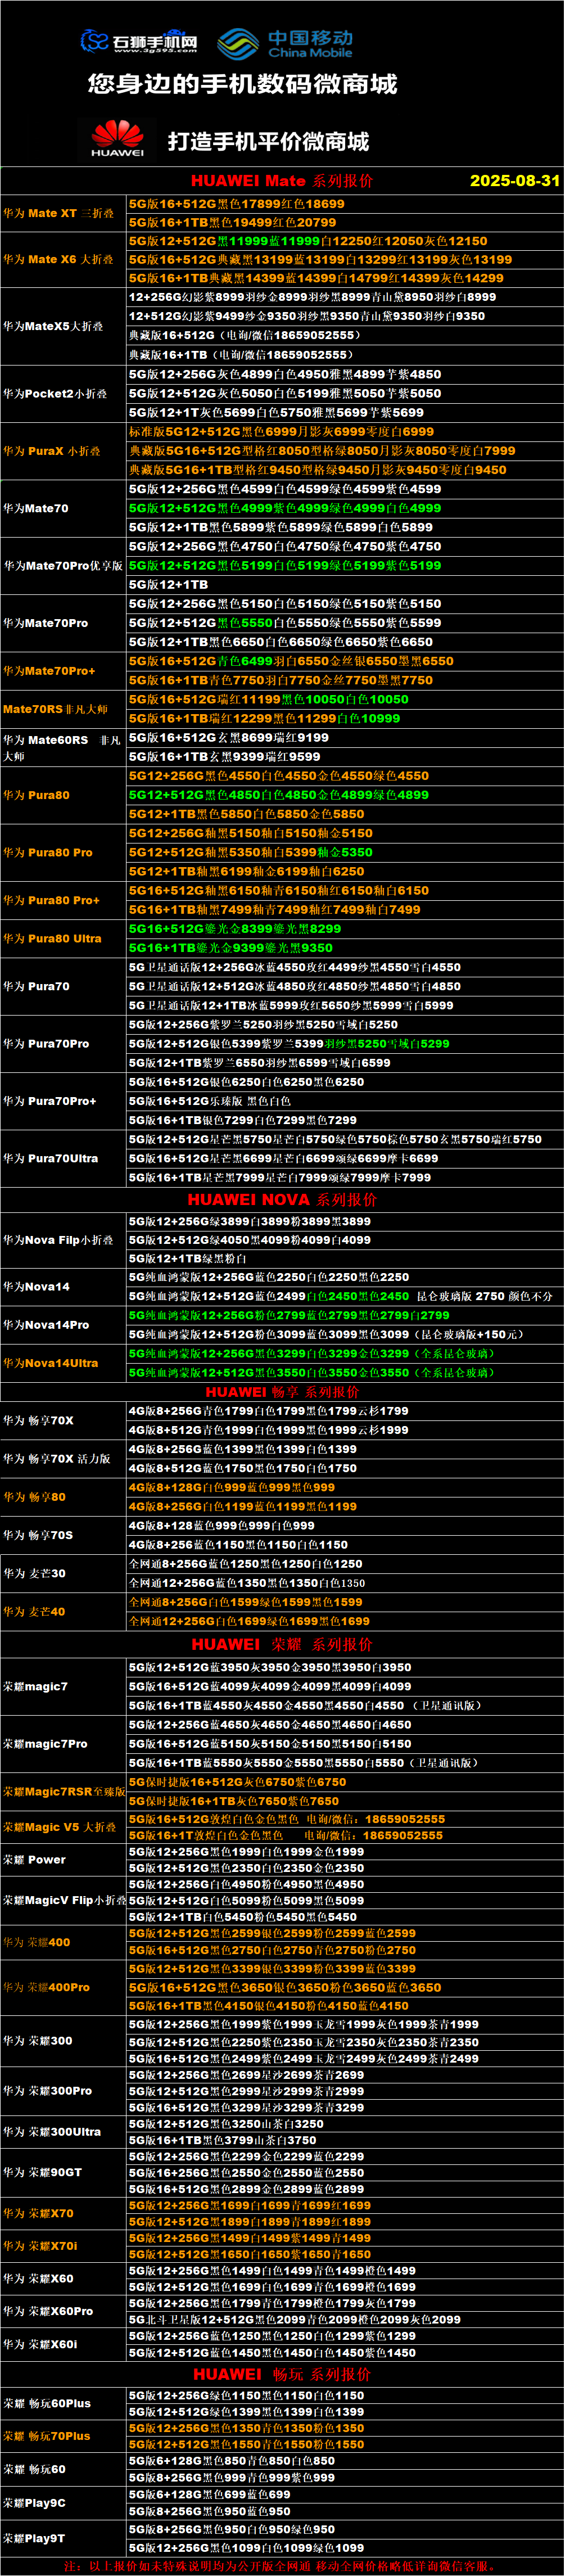Select the 荣耀Magic V5 大折叠 label
The height and width of the screenshot is (2576, 565).
coord(59,1827)
